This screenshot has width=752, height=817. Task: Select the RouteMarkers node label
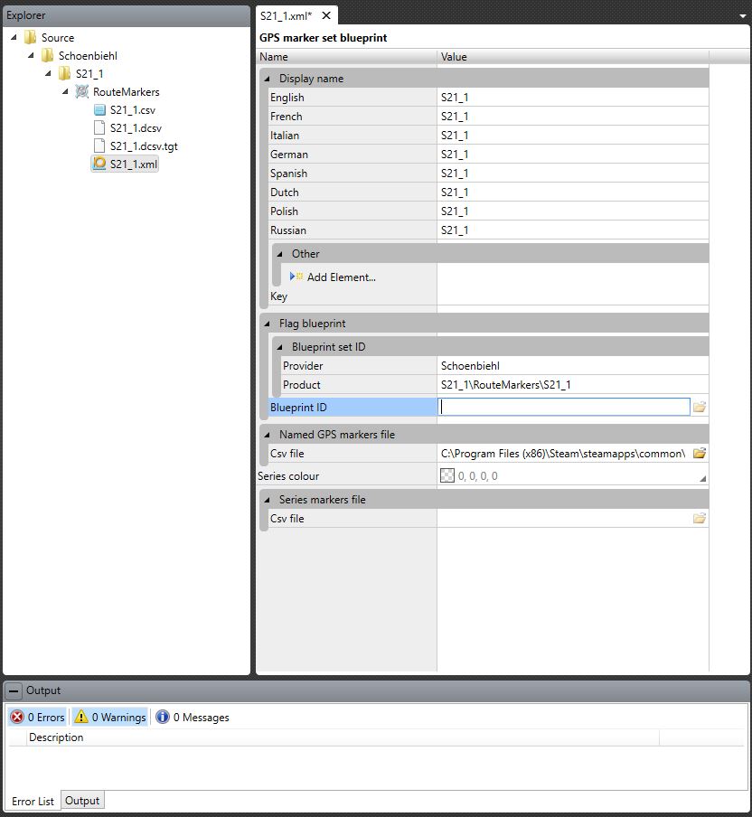(x=127, y=91)
